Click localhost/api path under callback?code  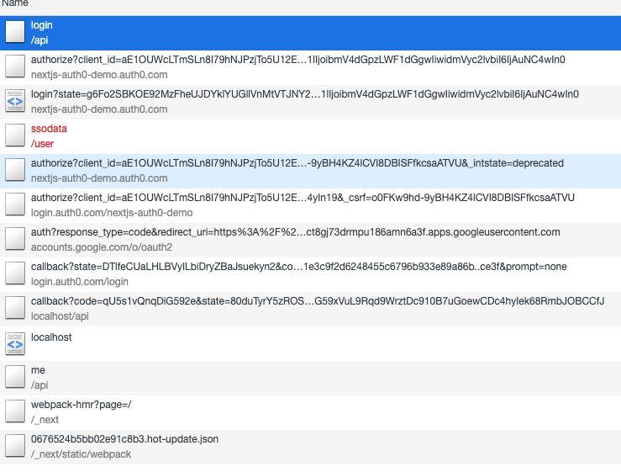pos(60,316)
